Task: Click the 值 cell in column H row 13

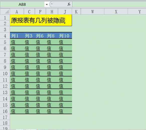Action: pos(52,92)
